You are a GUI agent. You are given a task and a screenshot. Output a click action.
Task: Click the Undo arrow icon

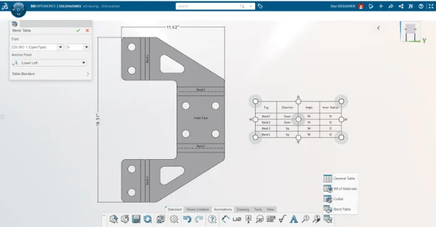coord(187,219)
